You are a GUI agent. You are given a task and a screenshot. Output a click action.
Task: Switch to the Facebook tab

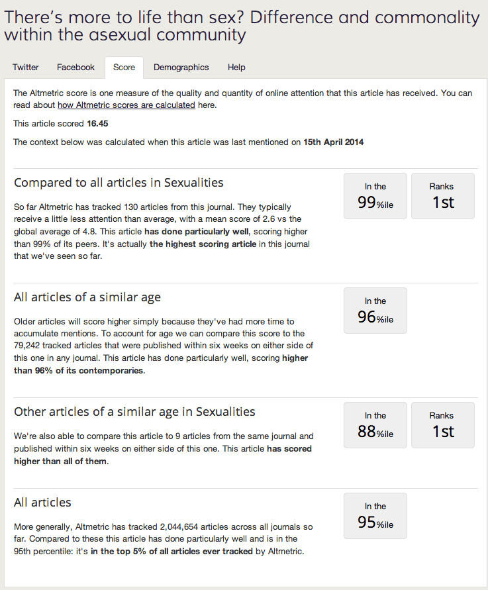75,67
